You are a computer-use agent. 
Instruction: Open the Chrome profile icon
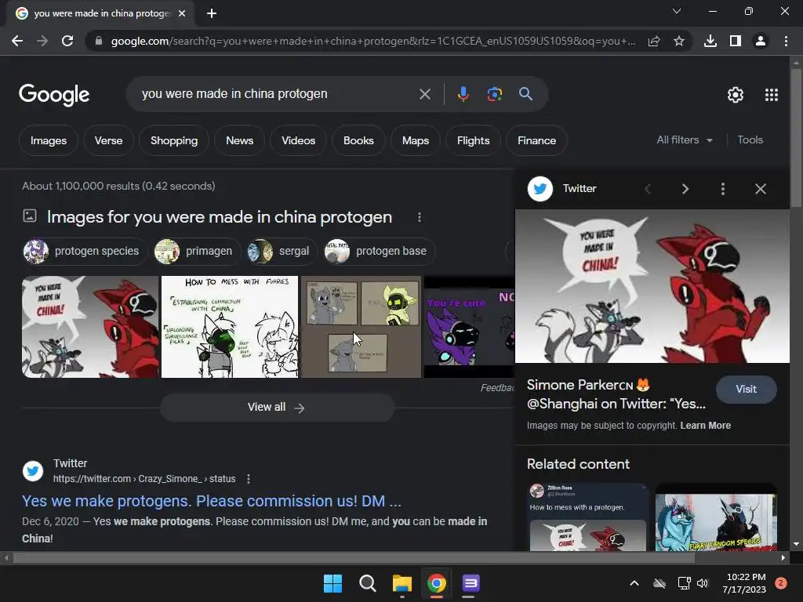[x=761, y=41]
